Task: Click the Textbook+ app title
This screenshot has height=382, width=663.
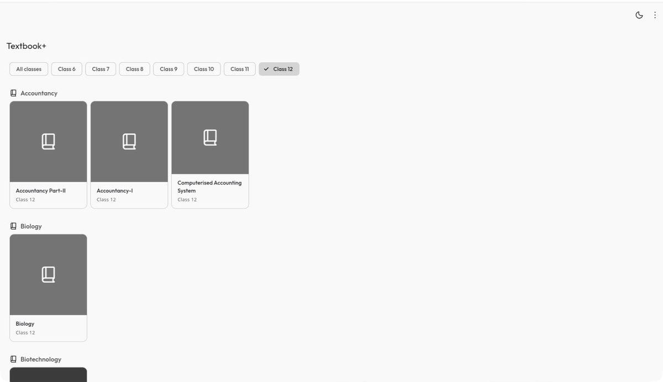Action: tap(27, 46)
